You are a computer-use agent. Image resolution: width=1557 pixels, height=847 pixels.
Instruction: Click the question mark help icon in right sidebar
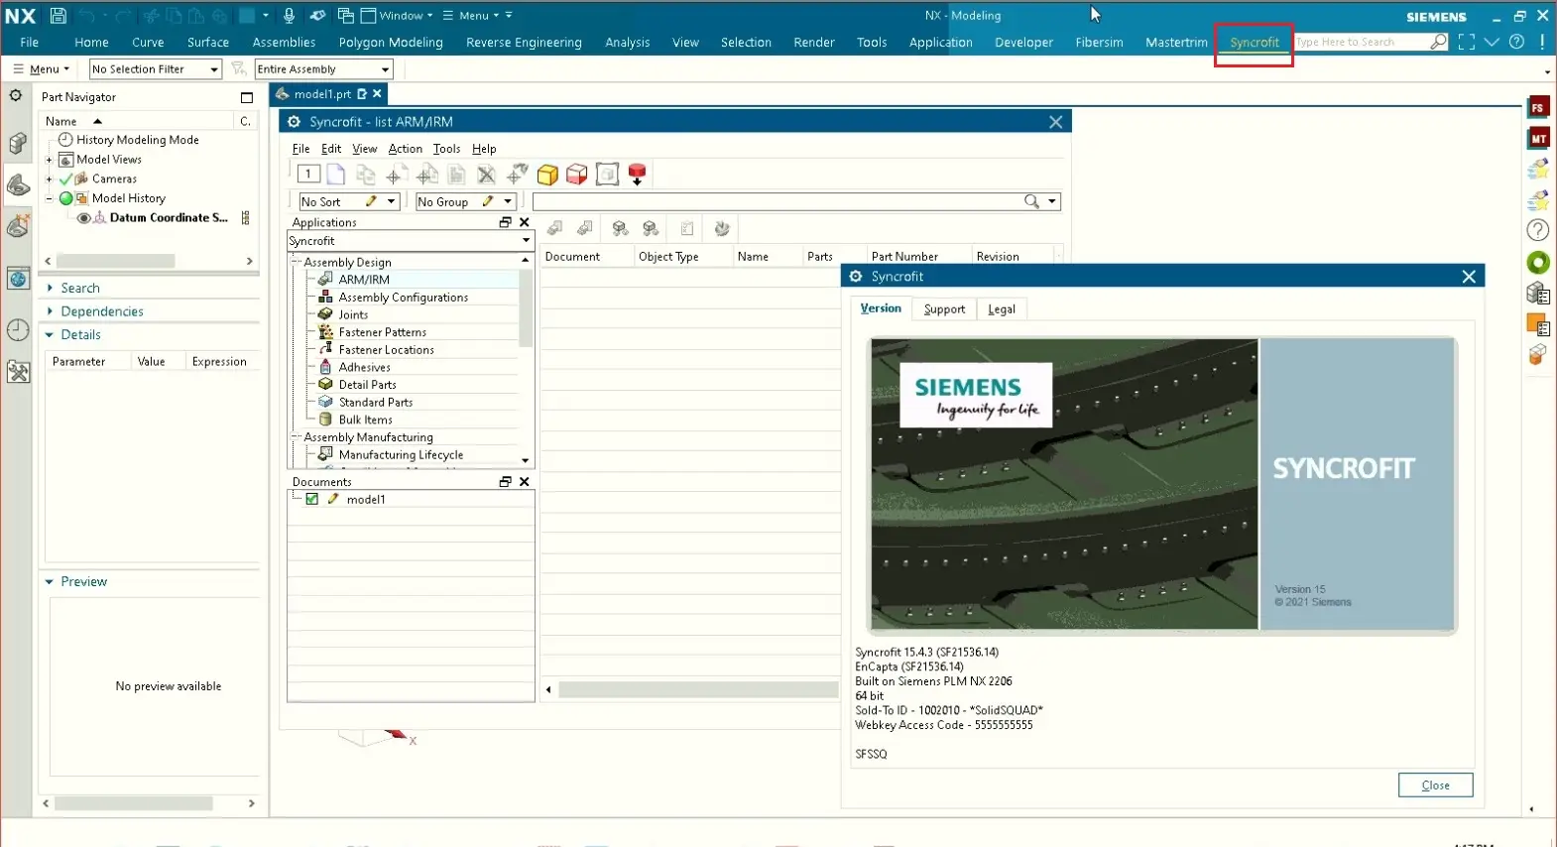point(1538,230)
